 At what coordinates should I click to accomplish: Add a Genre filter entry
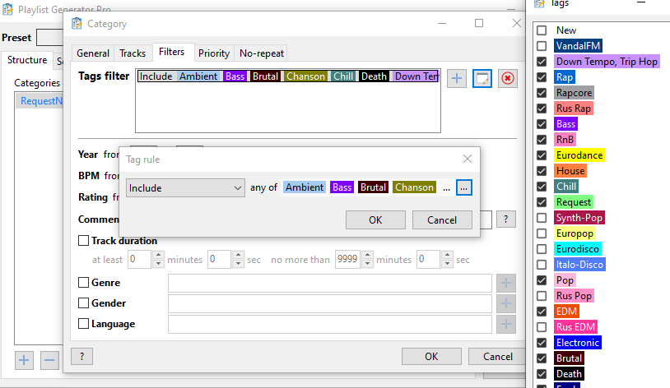(x=506, y=283)
